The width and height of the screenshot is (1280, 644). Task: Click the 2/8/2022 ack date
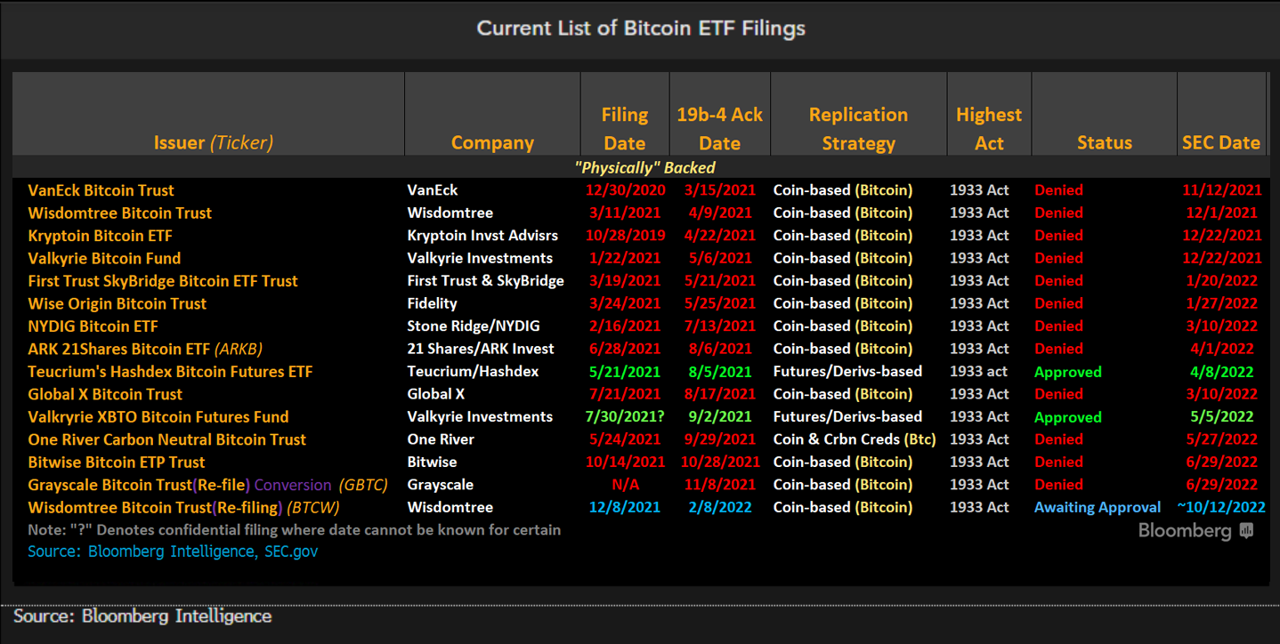[719, 507]
